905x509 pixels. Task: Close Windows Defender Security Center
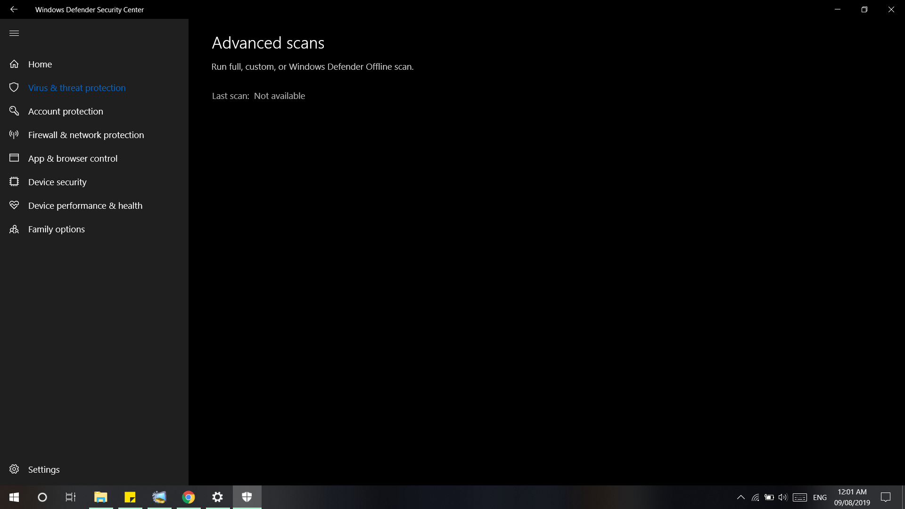[891, 9]
